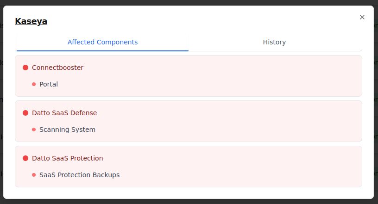This screenshot has height=204, width=378.
Task: Click the Datto SaaS Defense heading
Action: click(x=64, y=113)
